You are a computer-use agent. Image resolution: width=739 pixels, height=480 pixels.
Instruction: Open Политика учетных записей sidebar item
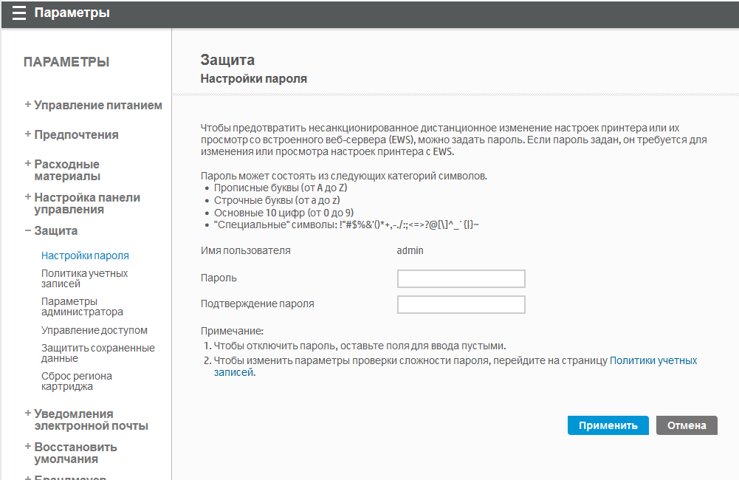click(84, 278)
